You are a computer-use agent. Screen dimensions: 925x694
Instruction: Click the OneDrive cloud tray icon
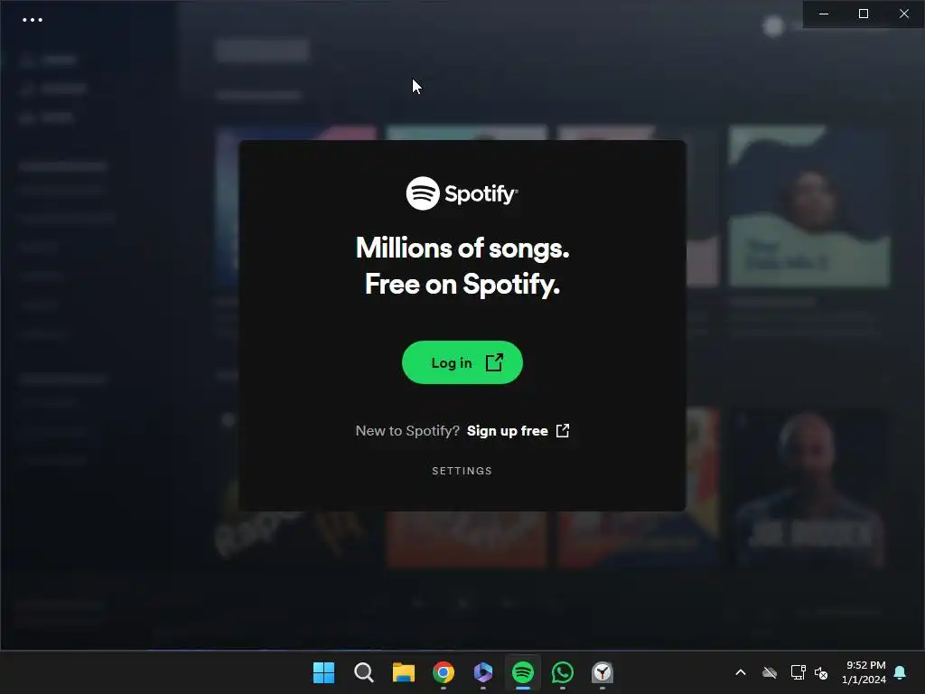pyautogui.click(x=770, y=672)
